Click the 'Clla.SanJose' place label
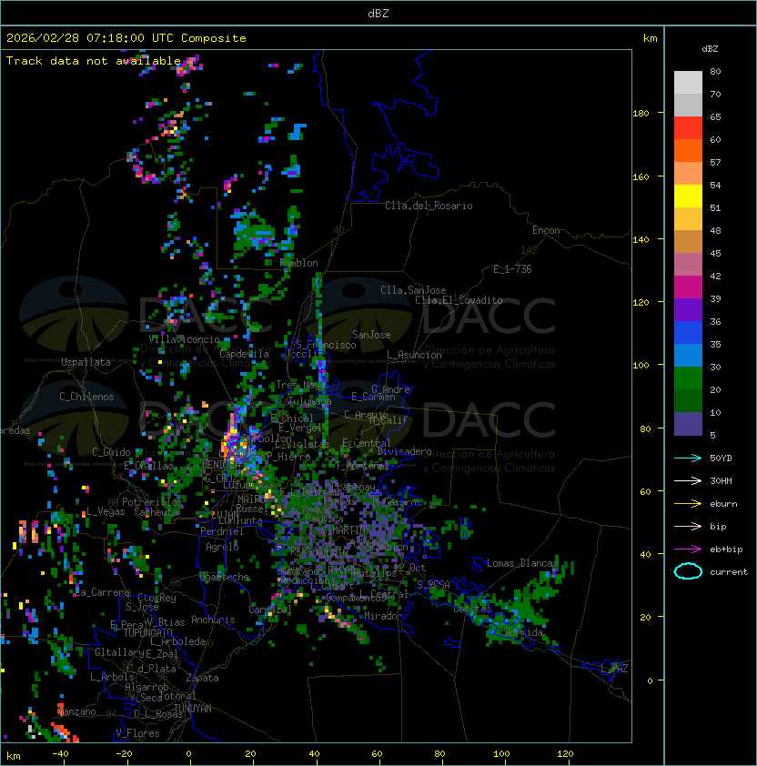Viewport: 757px width, 766px height. (x=413, y=290)
